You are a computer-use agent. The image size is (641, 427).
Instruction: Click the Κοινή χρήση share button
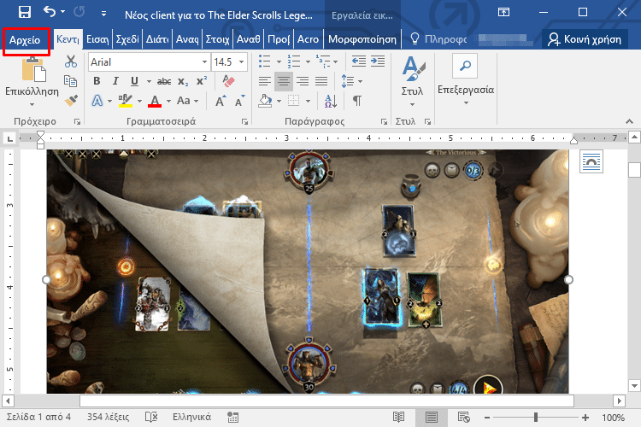pos(585,39)
